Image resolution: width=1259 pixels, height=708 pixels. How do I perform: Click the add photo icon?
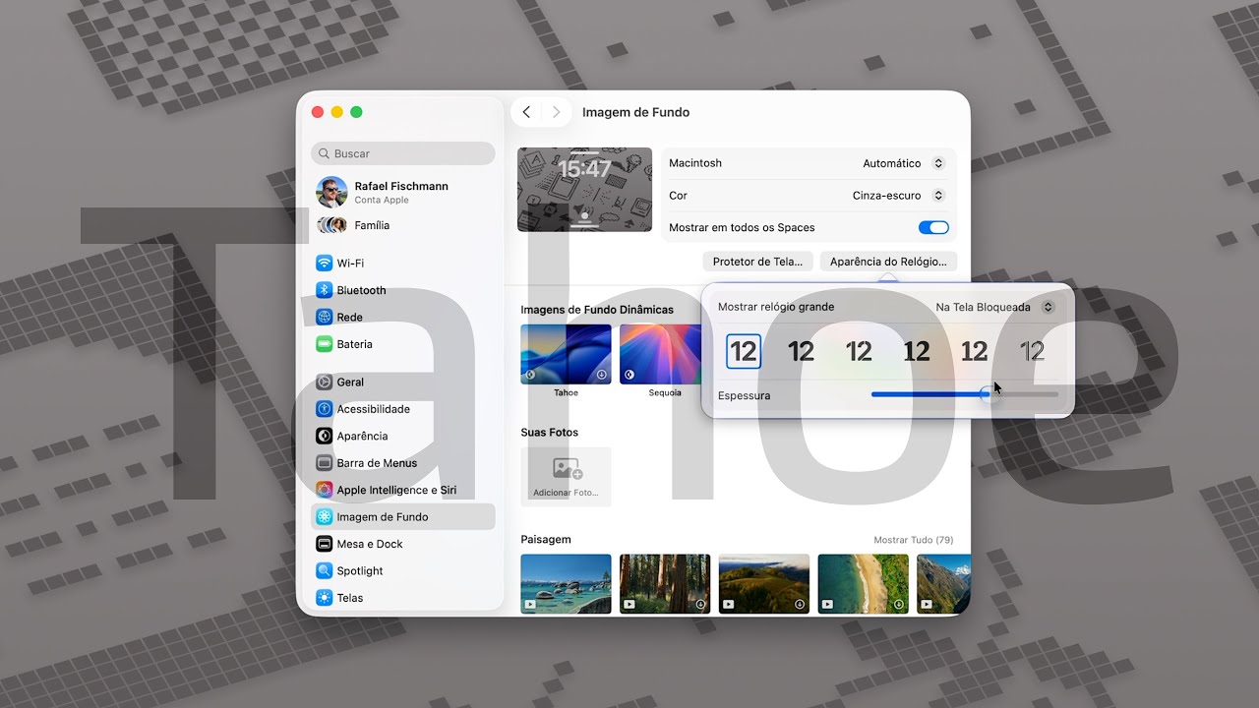pos(567,468)
